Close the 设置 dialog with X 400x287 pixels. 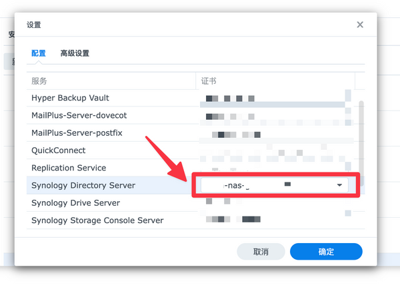(x=360, y=25)
